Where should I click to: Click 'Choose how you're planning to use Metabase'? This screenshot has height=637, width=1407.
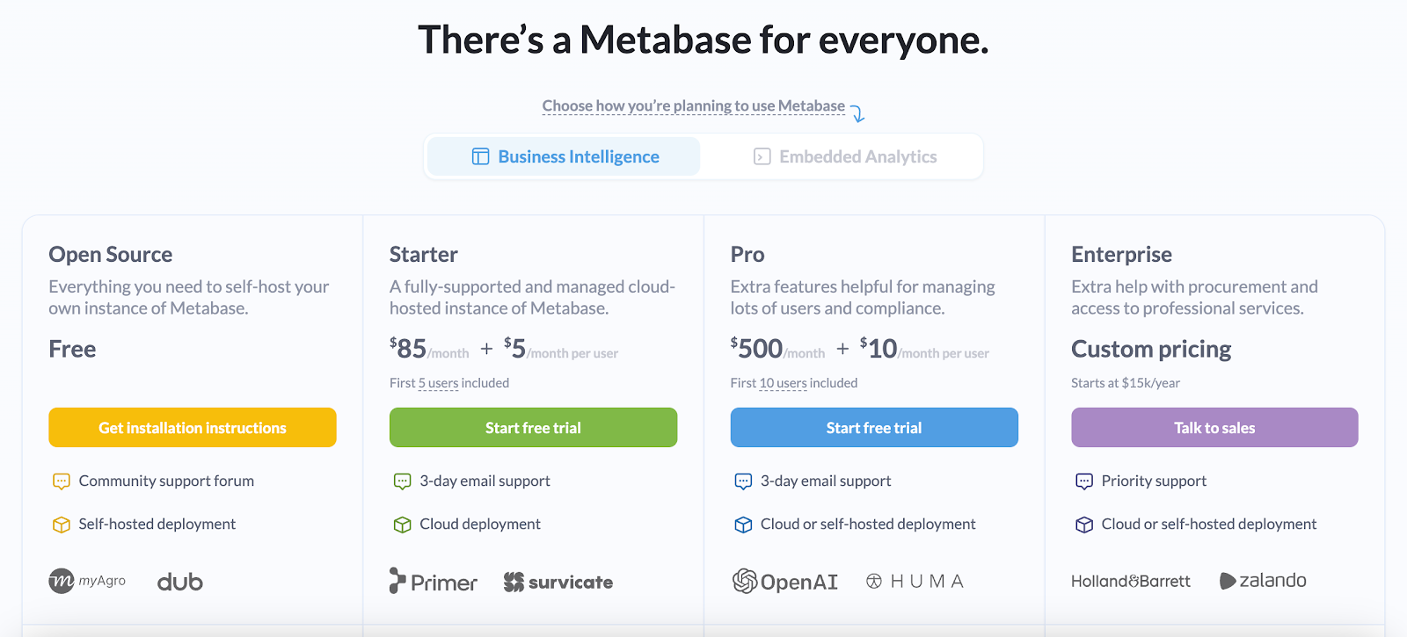(x=693, y=106)
